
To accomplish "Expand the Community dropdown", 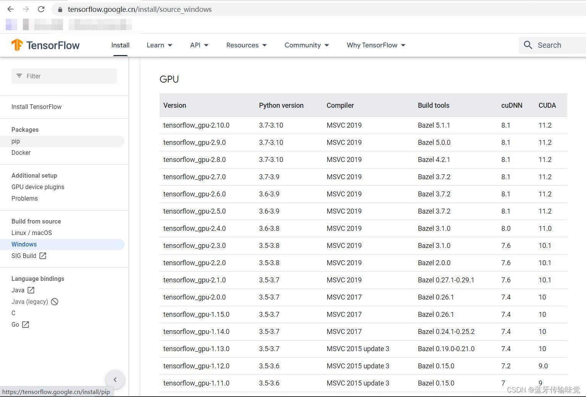I will click(x=307, y=45).
